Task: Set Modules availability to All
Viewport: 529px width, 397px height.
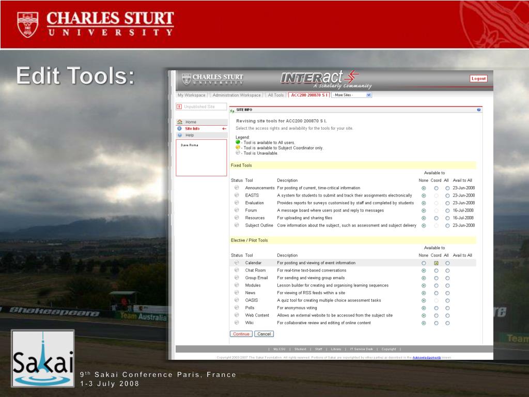Action: coord(447,285)
